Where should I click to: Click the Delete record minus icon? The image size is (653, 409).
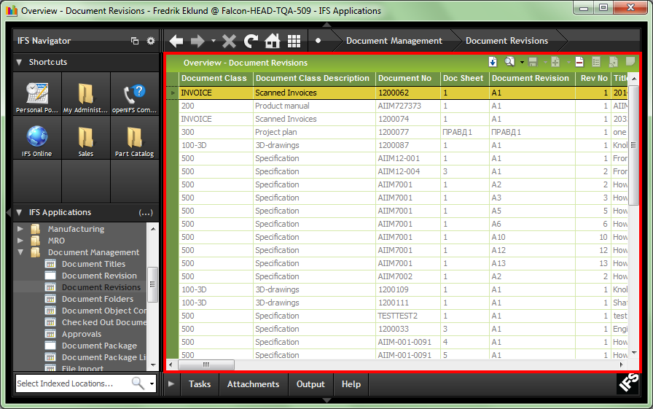click(579, 62)
